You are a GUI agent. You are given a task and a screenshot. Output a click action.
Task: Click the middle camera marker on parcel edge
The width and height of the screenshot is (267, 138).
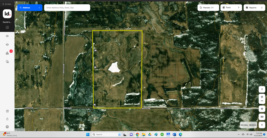pos(95,67)
